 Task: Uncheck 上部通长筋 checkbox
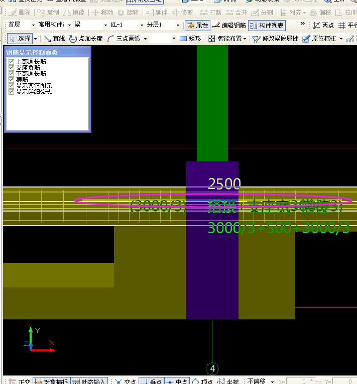pos(11,62)
